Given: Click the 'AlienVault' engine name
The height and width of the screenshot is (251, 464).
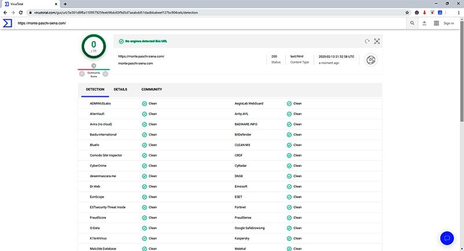Looking at the screenshot, I should click(97, 114).
